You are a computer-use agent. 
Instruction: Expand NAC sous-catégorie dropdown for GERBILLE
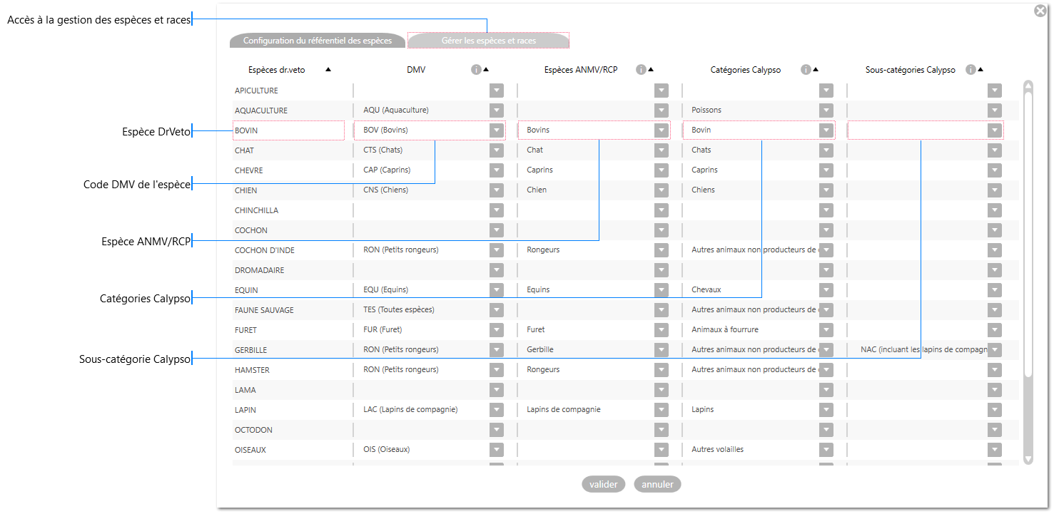tap(995, 350)
